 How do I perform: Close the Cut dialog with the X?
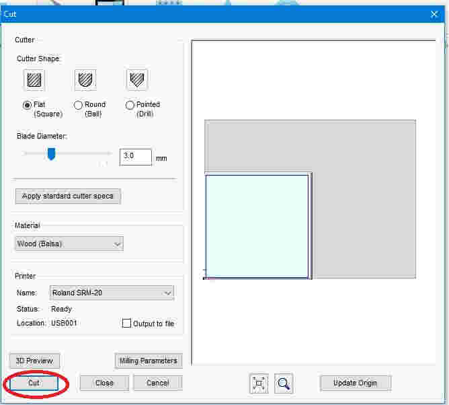tap(434, 14)
